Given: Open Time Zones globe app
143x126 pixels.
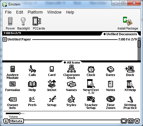Looking at the screenshot, I should (110, 103).
